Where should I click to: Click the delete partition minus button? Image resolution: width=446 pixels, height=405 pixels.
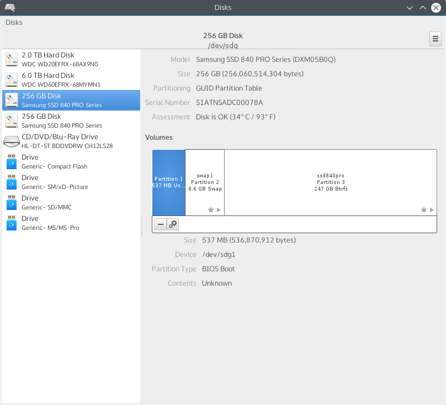(160, 224)
